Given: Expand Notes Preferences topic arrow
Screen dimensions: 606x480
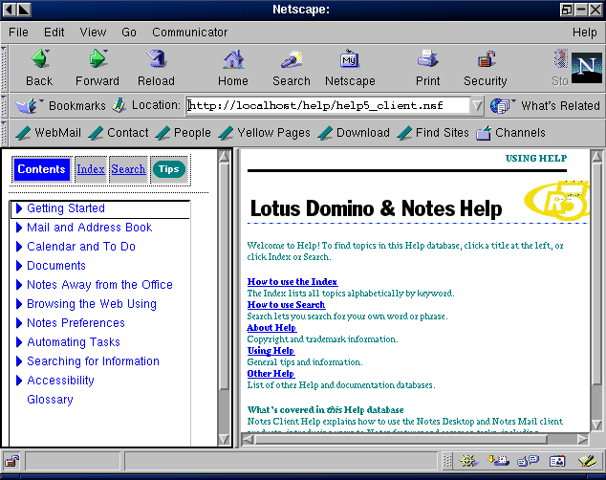Looking at the screenshot, I should 18,322.
